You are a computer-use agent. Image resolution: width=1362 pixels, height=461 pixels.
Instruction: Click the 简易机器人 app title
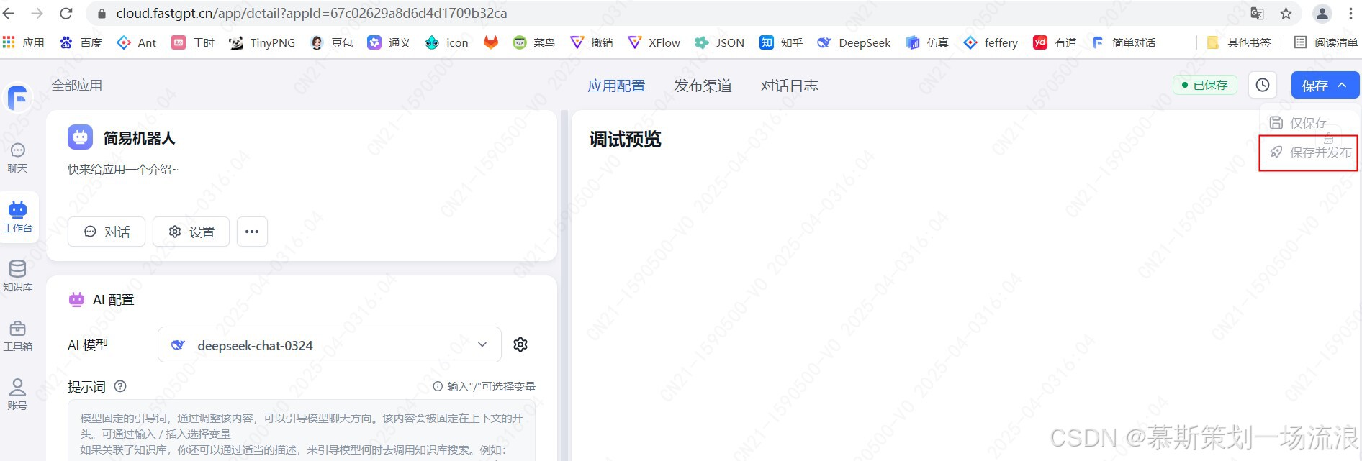[140, 138]
